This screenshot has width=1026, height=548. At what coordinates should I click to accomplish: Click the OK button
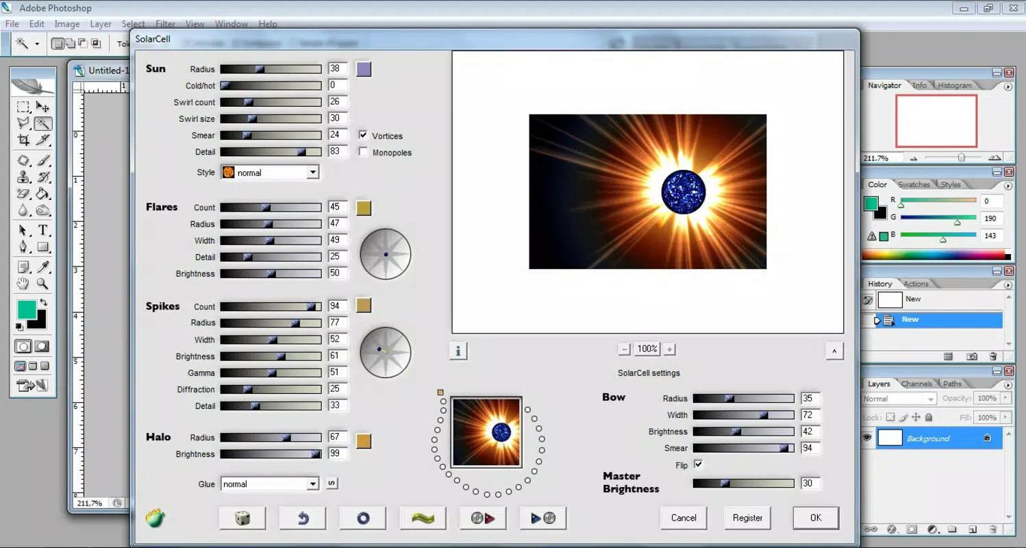pos(816,518)
